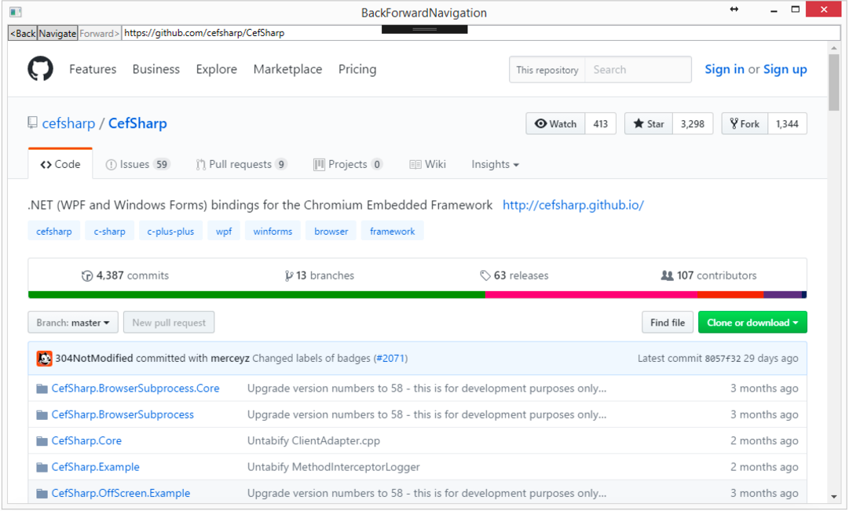Open the CefSharp.BrowserSubprocess folder icon
The image size is (849, 511).
point(42,414)
